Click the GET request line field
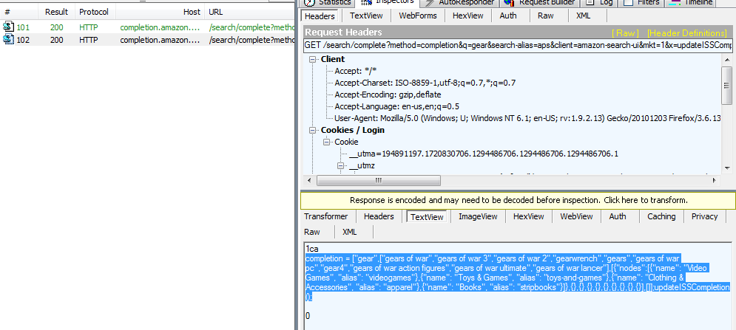Viewport: 736px width, 330px height. 519,46
